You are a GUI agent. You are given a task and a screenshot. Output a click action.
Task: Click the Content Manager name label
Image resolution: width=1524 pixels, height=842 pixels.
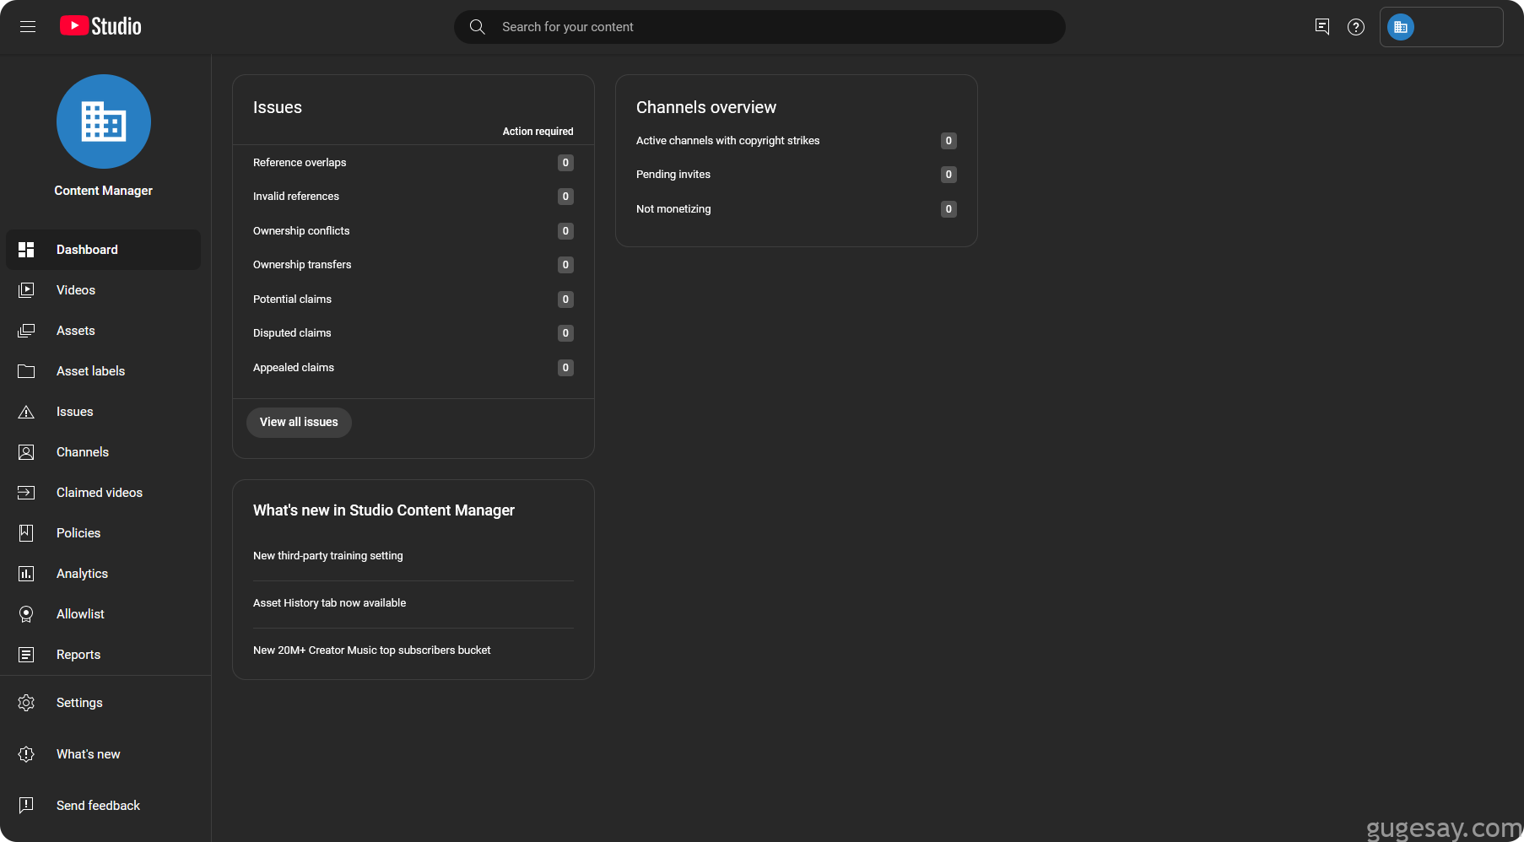coord(104,191)
